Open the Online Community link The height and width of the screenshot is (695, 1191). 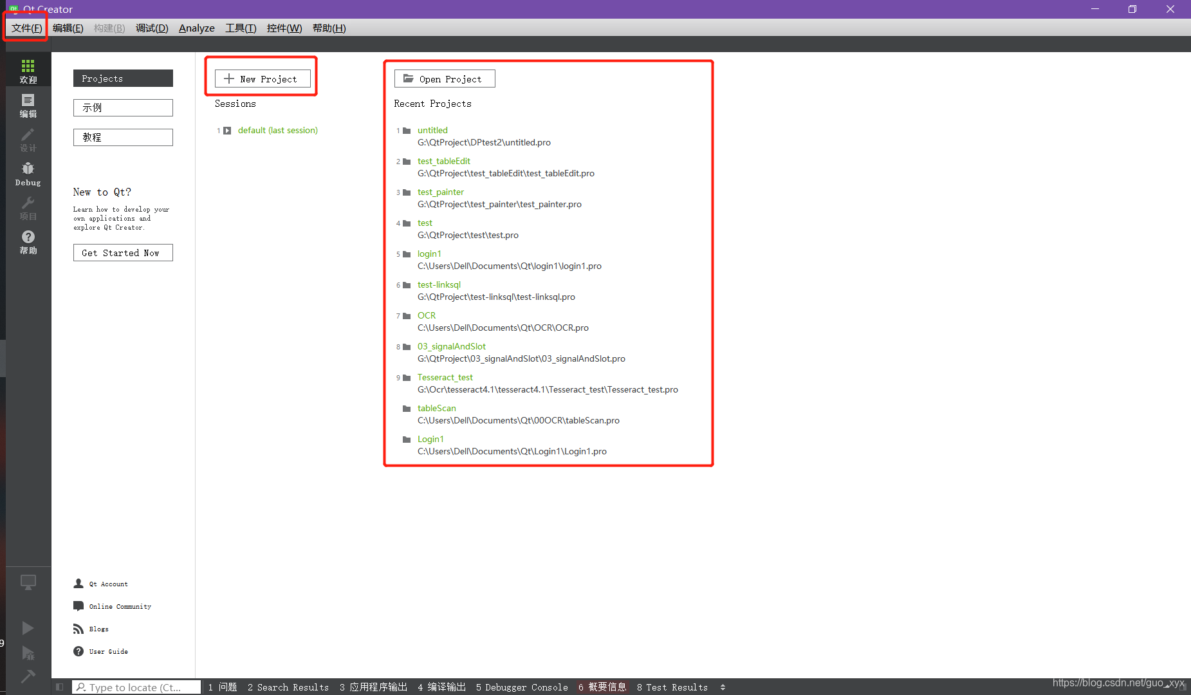click(120, 606)
